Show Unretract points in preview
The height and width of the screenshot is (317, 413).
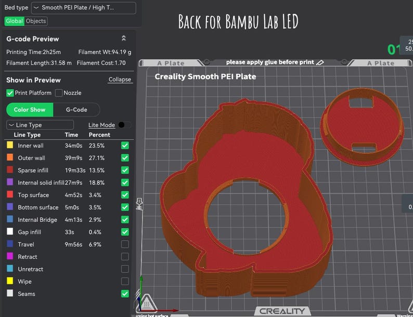(125, 269)
